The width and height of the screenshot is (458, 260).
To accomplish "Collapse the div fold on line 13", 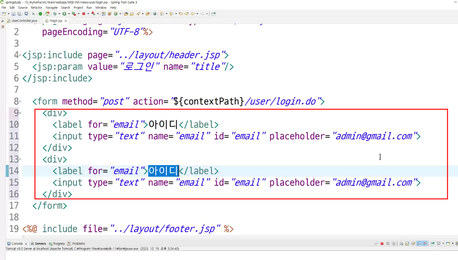I will [x=20, y=159].
